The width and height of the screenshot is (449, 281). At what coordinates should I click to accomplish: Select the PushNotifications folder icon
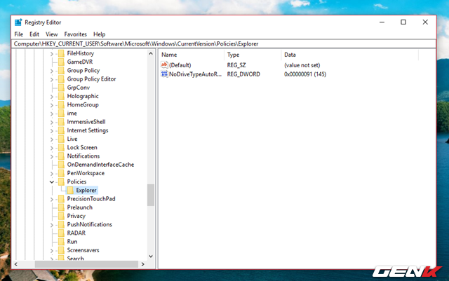pyautogui.click(x=61, y=225)
